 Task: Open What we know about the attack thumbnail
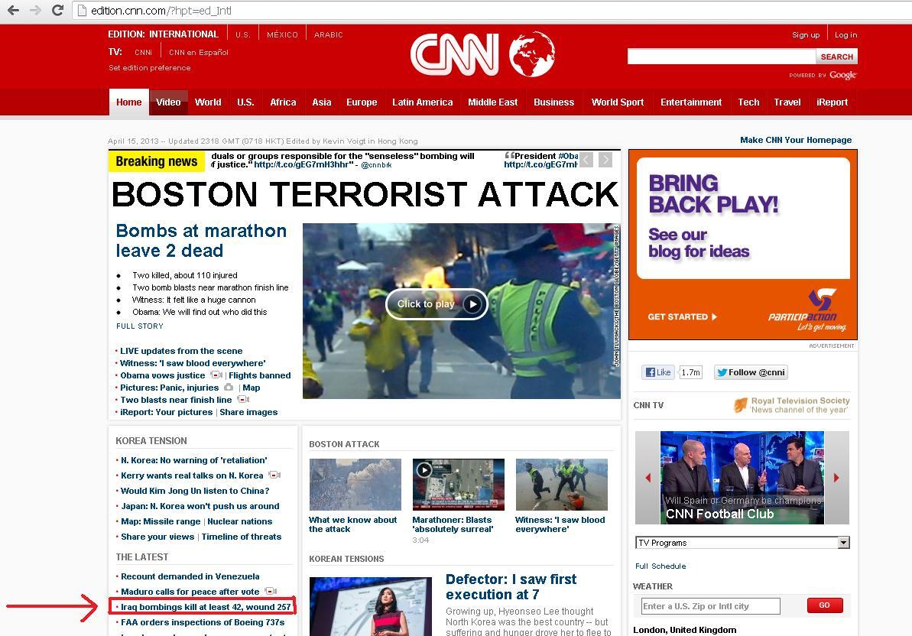[x=355, y=485]
